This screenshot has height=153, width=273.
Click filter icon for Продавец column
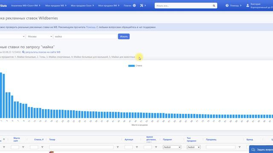pyautogui.click(x=240, y=147)
